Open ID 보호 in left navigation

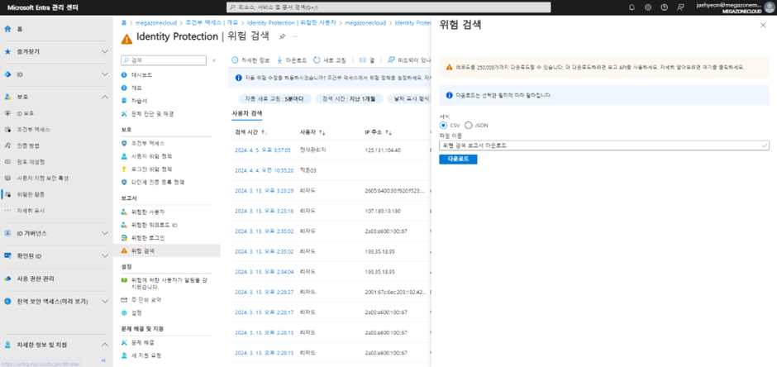tap(25, 113)
